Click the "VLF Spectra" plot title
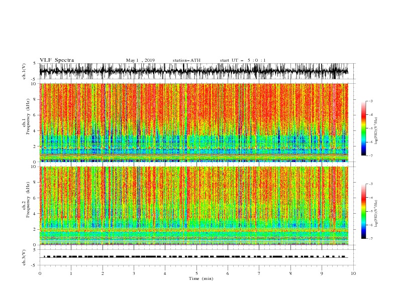The height and width of the screenshot is (307, 398). (57, 60)
